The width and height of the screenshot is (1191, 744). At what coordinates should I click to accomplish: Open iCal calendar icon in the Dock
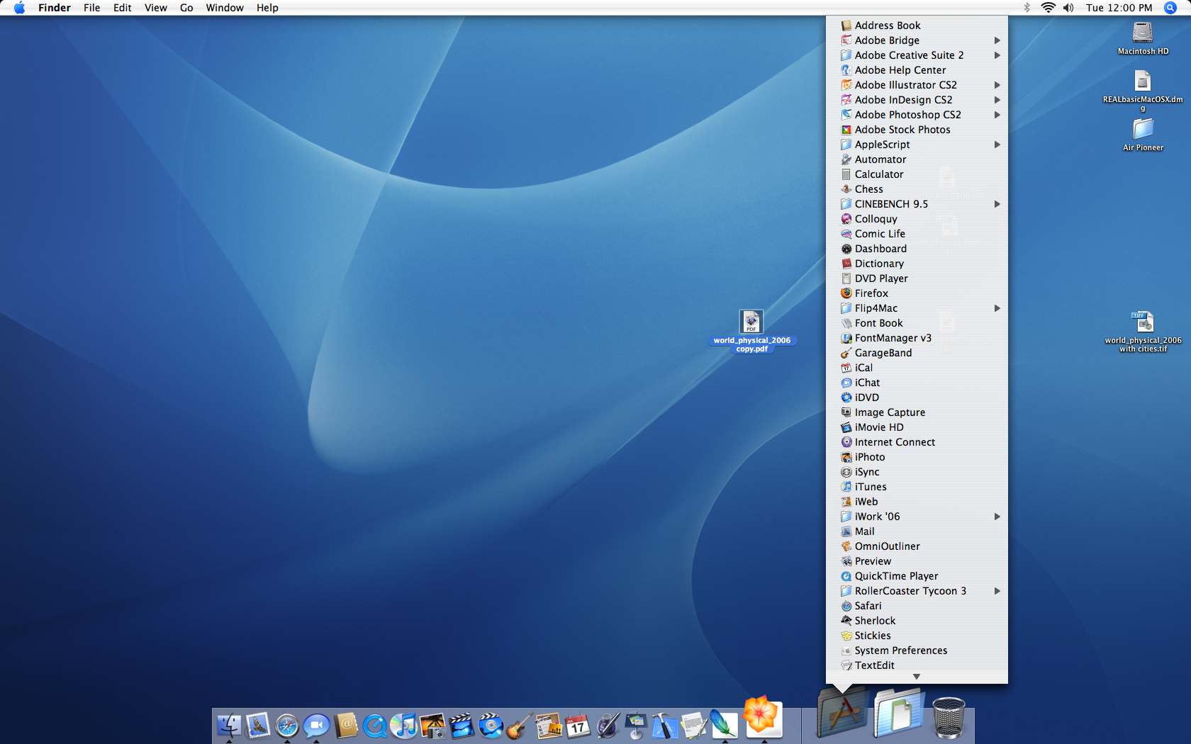578,726
